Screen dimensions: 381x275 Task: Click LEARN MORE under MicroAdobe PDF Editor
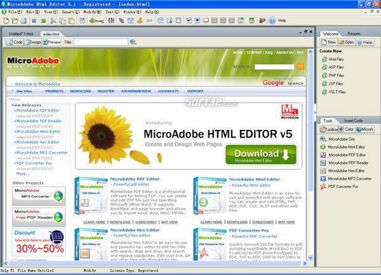coord(94,222)
